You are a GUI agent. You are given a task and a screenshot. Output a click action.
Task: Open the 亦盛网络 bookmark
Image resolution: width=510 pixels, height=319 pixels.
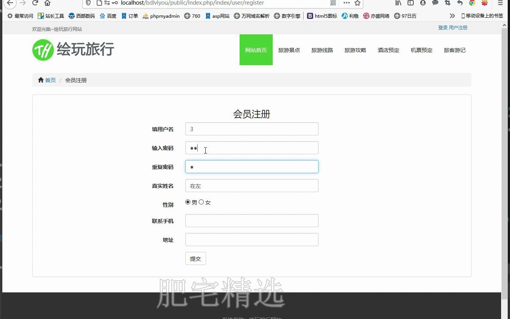point(376,16)
